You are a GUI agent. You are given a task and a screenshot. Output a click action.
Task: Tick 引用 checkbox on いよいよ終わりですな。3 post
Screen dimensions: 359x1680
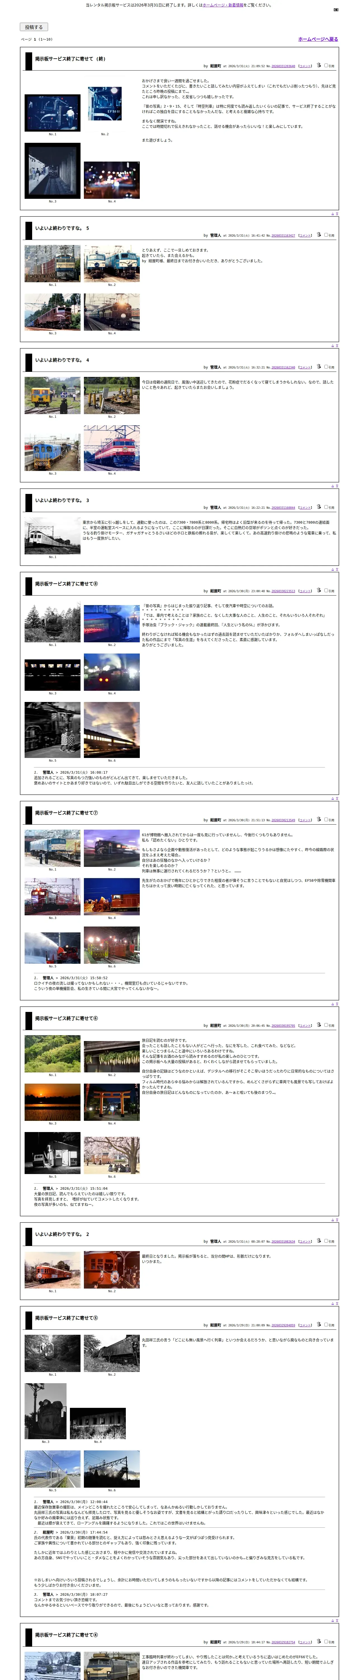click(x=326, y=507)
